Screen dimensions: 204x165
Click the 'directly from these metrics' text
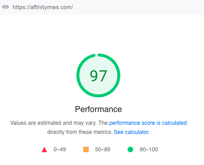click(80, 132)
